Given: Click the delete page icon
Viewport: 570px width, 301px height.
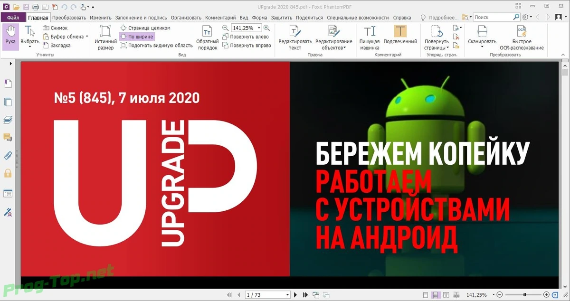Looking at the screenshot, I should pos(456,37).
